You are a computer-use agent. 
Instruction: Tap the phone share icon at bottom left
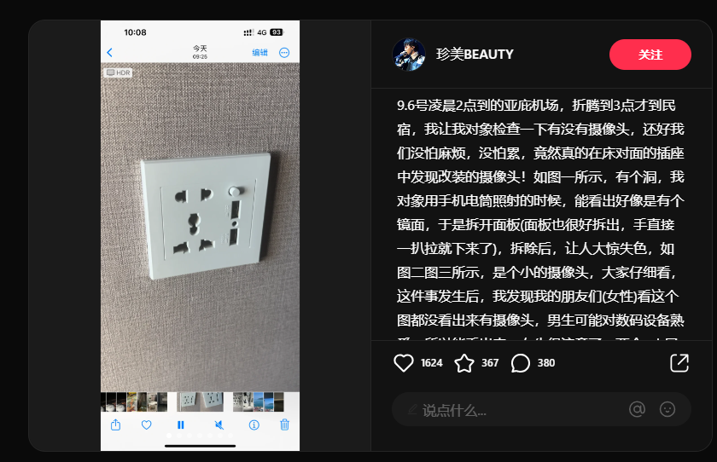point(116,424)
